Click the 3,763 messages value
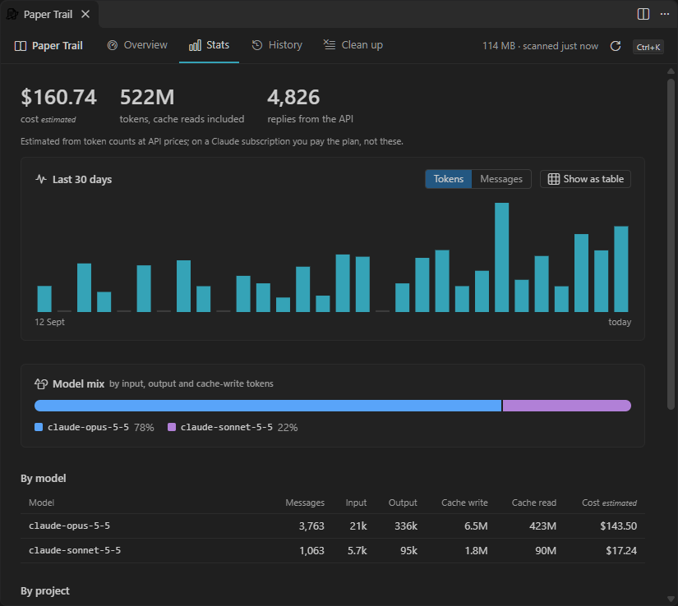Screen dimensions: 678x606 pyautogui.click(x=311, y=526)
